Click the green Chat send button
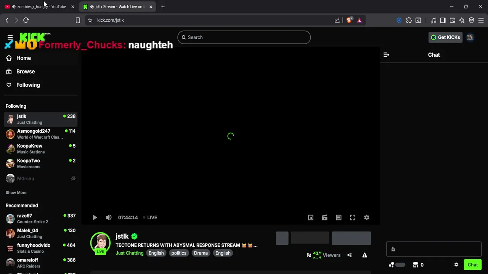Screen dimensions: 488x274 tap(472, 265)
